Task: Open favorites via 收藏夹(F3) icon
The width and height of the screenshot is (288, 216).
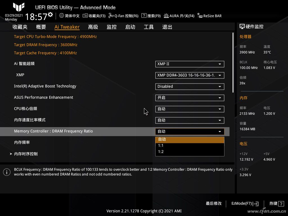Action: (85, 16)
